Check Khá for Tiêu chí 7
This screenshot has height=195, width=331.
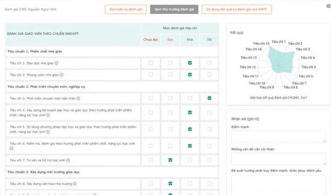[190, 160]
